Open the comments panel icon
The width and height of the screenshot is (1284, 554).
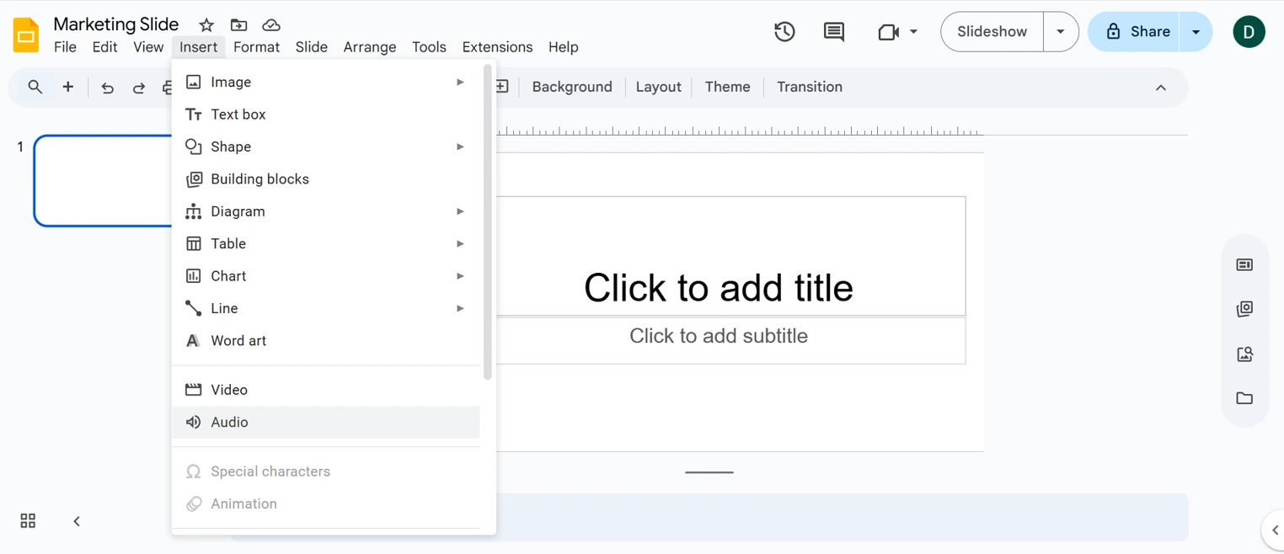[833, 32]
